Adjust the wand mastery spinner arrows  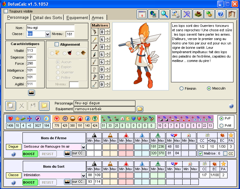click(x=108, y=39)
